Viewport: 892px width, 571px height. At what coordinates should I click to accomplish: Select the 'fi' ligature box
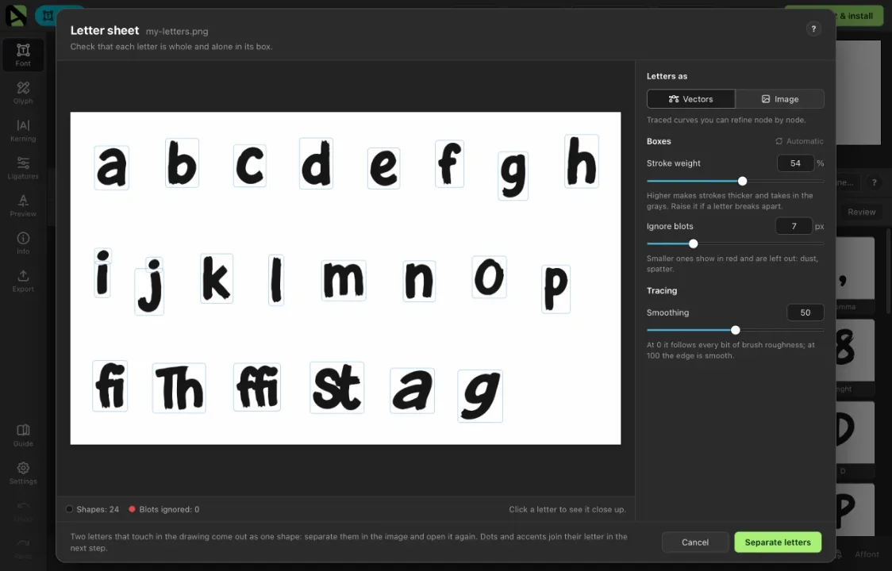click(x=110, y=385)
